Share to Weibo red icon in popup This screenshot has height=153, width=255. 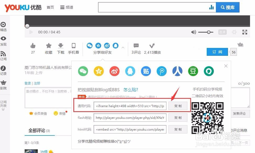115,71
